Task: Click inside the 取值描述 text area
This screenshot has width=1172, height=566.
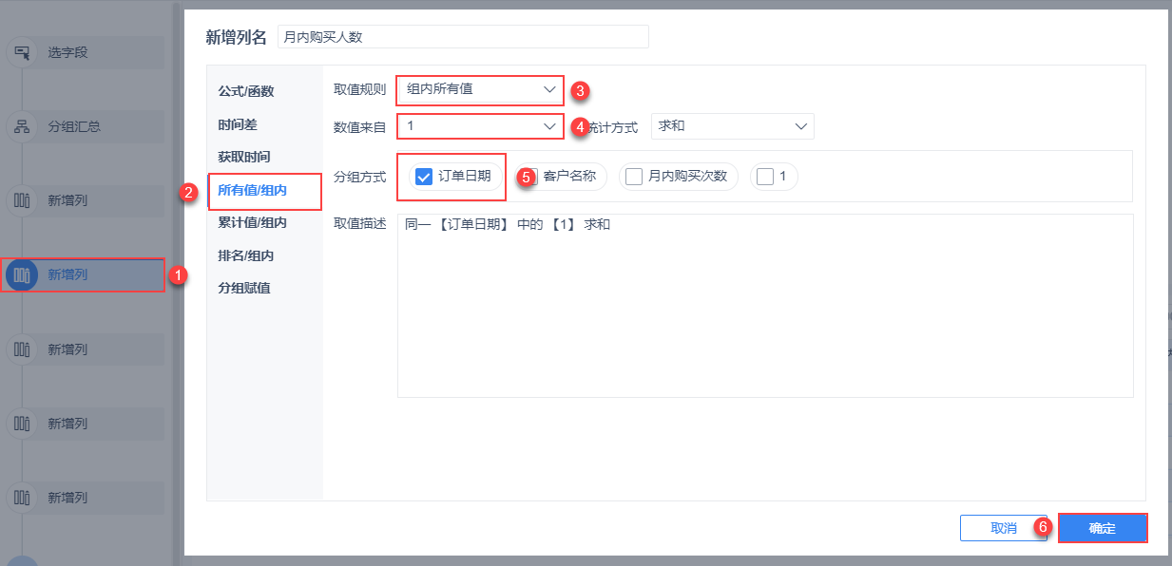Action: coord(765,313)
